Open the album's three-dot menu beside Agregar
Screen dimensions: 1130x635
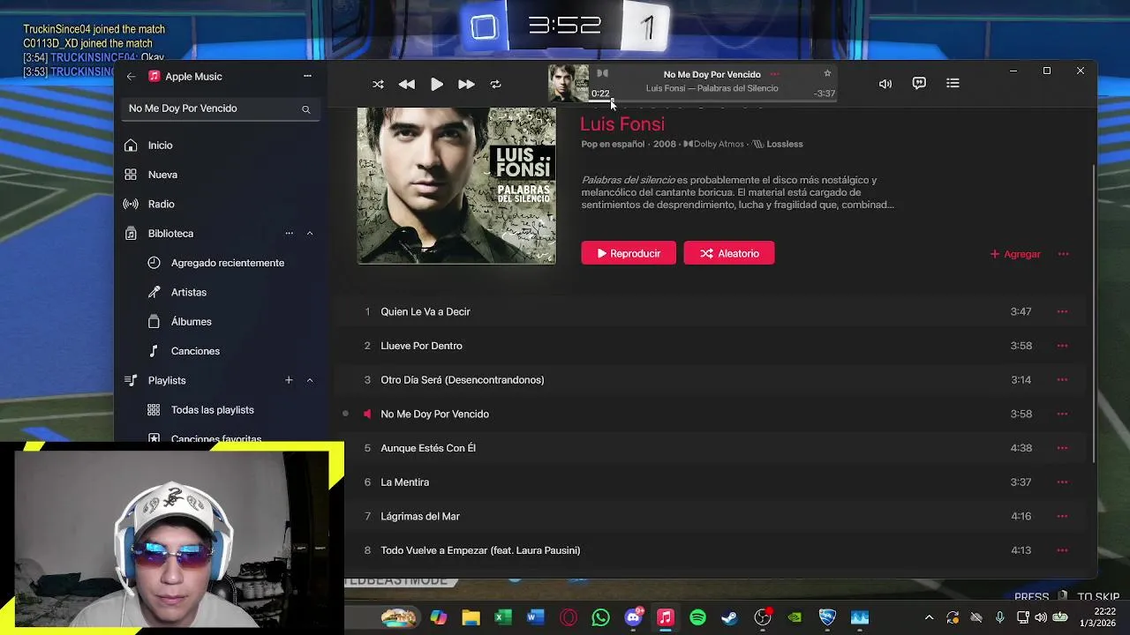[1063, 254]
